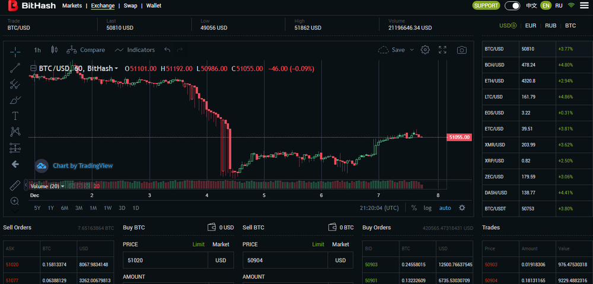Click the Save chart button

391,50
